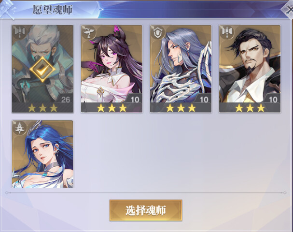Click the crossbow class icon on masked character card
293x232 pixels.
[x=19, y=32]
